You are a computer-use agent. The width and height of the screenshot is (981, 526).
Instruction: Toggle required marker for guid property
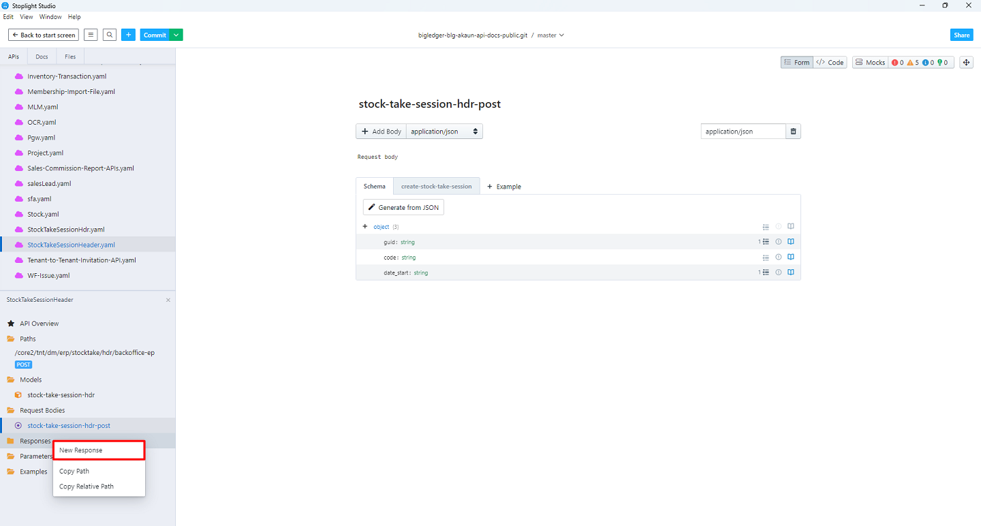click(x=778, y=242)
